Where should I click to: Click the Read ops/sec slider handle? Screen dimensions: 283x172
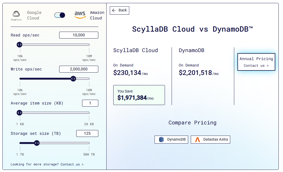click(19, 44)
